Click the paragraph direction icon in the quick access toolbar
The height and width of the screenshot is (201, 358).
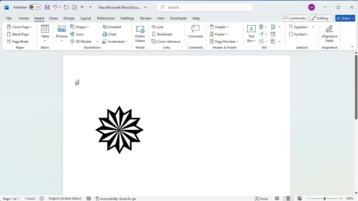click(x=83, y=7)
